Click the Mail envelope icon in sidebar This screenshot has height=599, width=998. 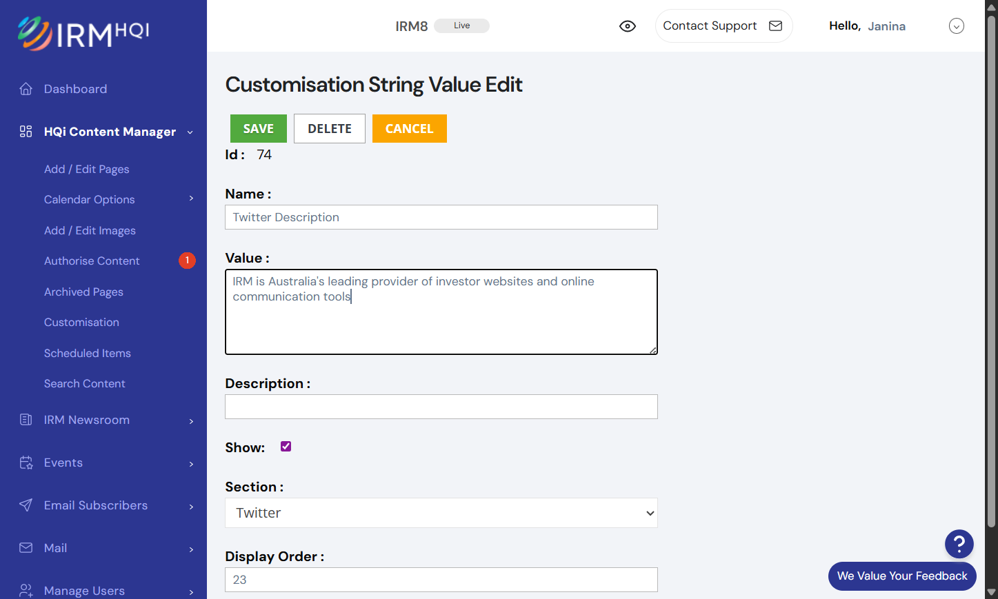point(26,548)
